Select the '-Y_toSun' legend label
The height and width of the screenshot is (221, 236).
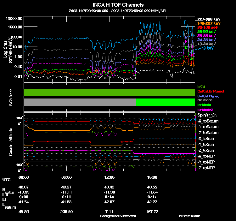coord(205,144)
